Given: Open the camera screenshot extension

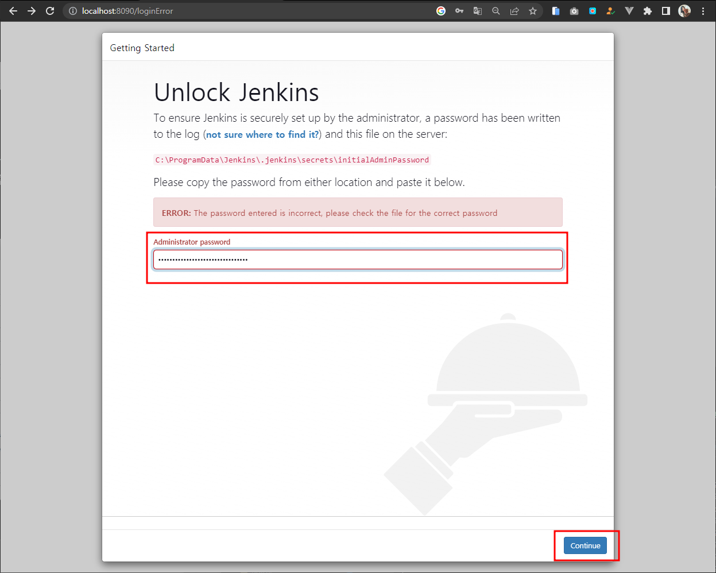Looking at the screenshot, I should [x=574, y=11].
